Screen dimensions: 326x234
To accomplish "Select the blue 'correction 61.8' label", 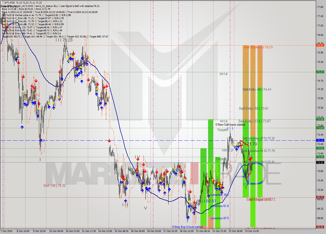I will pos(220,206).
